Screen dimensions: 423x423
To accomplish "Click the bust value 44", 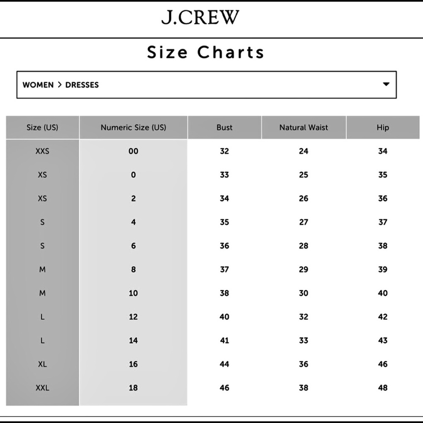I will [x=225, y=364].
